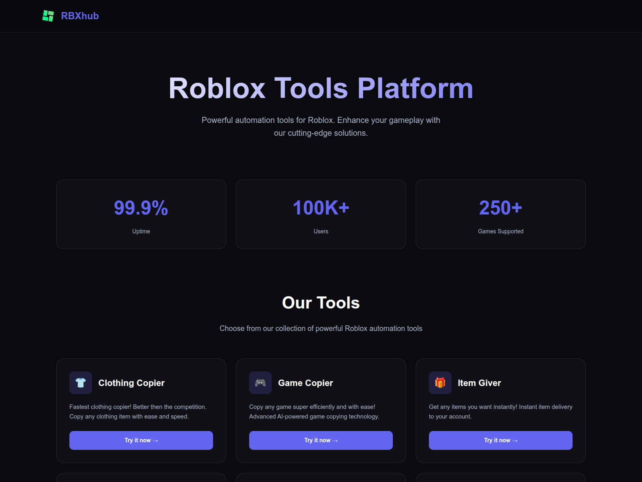The image size is (642, 482).
Task: Select the Clothing Copier card title
Action: [x=132, y=383]
